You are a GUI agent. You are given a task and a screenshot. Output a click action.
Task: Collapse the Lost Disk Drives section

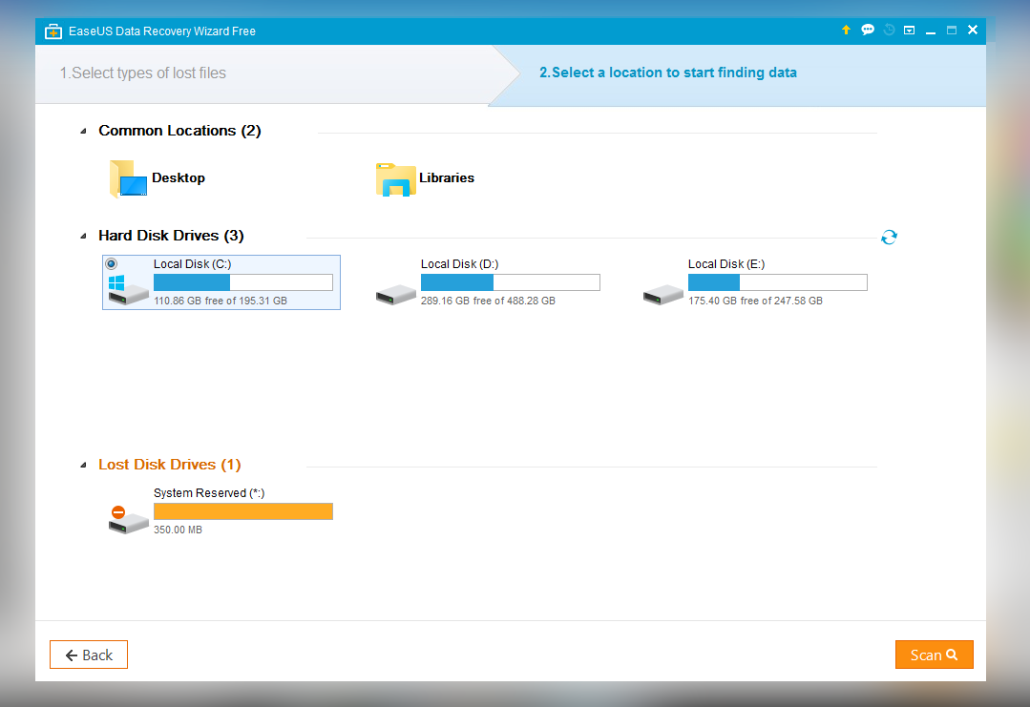tap(84, 466)
